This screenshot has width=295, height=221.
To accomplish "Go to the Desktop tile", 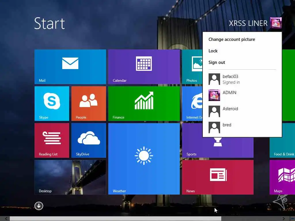I will 70,177.
